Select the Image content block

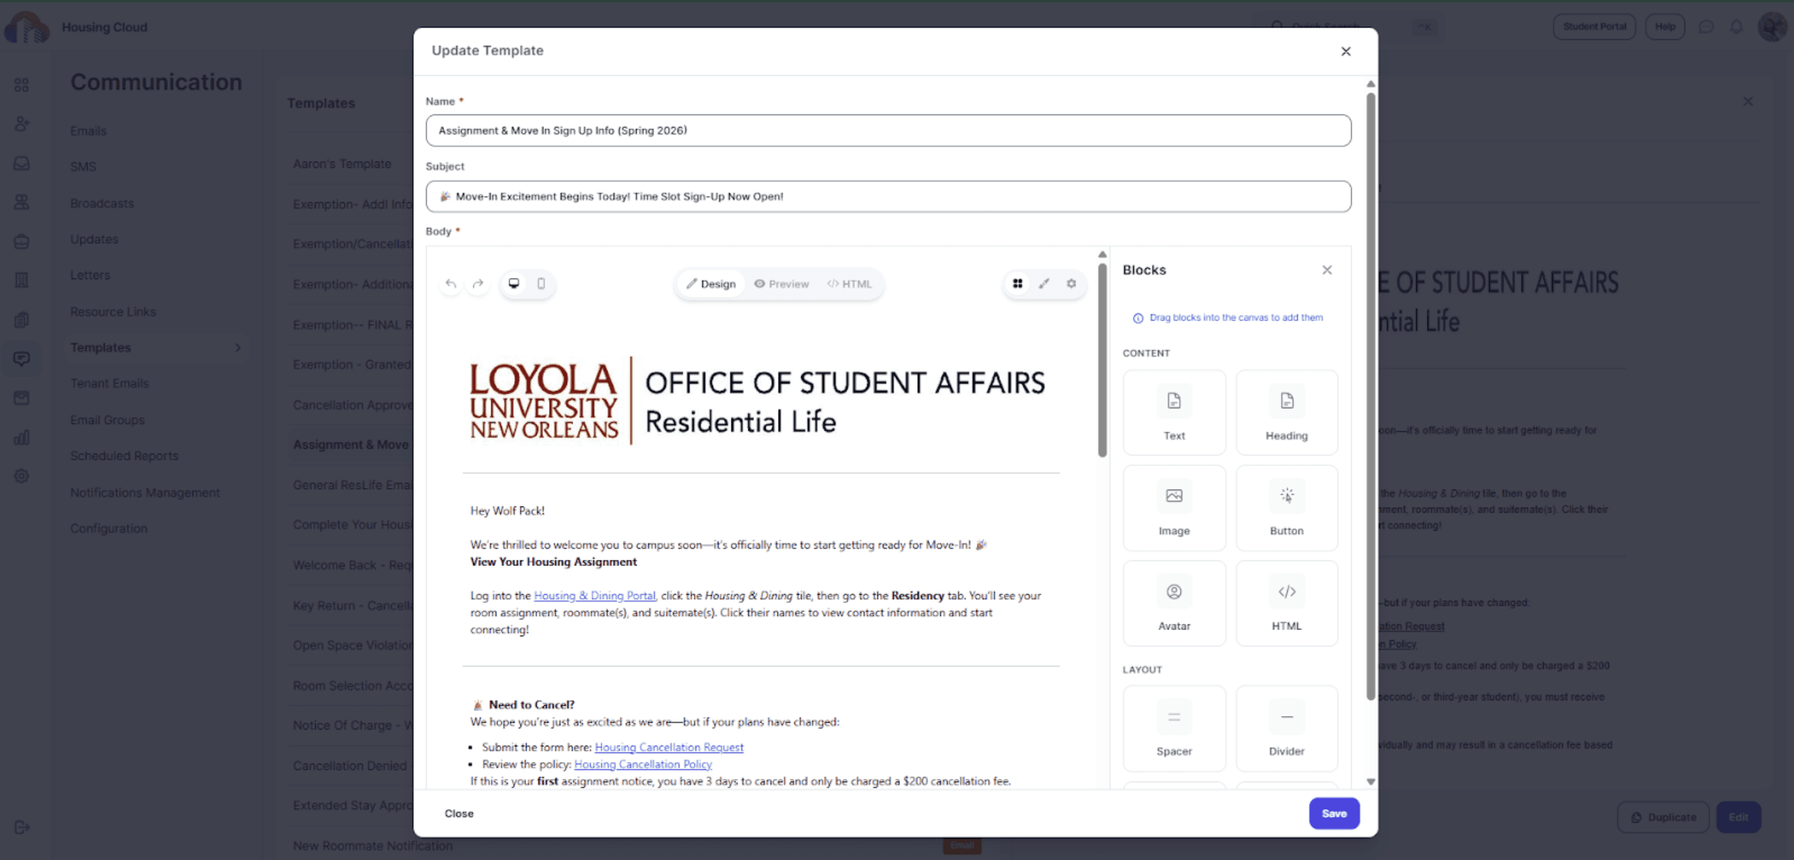[x=1173, y=508]
